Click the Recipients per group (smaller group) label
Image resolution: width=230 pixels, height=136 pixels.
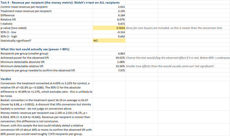25,54
